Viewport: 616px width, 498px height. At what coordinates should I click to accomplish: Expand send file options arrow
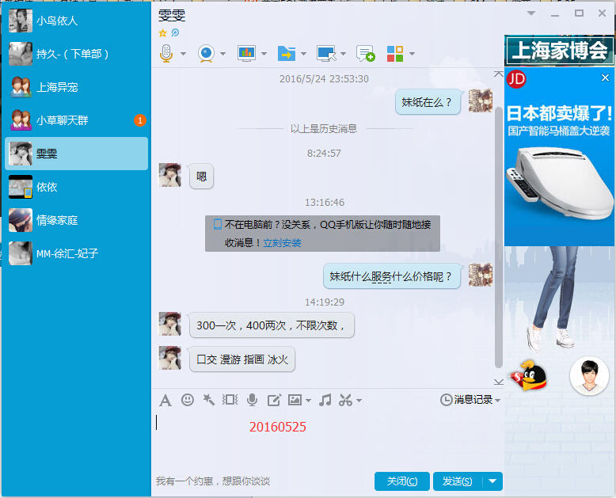304,54
